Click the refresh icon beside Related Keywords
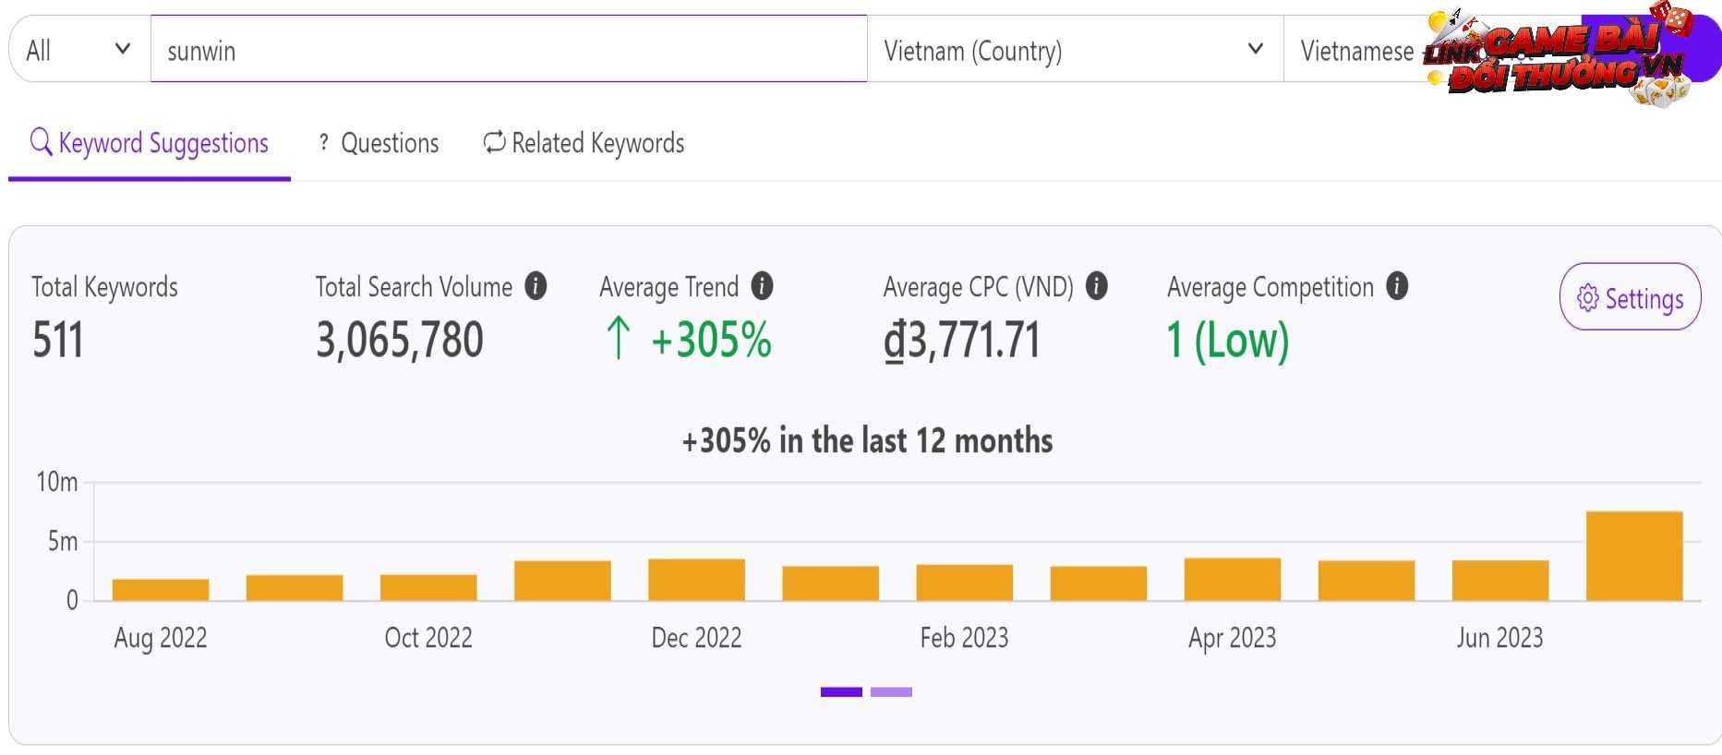The width and height of the screenshot is (1722, 755). (495, 142)
